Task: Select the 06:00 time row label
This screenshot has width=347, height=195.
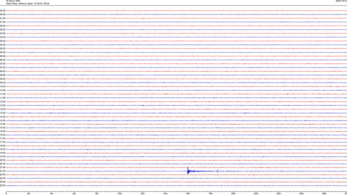Action: 3,56
